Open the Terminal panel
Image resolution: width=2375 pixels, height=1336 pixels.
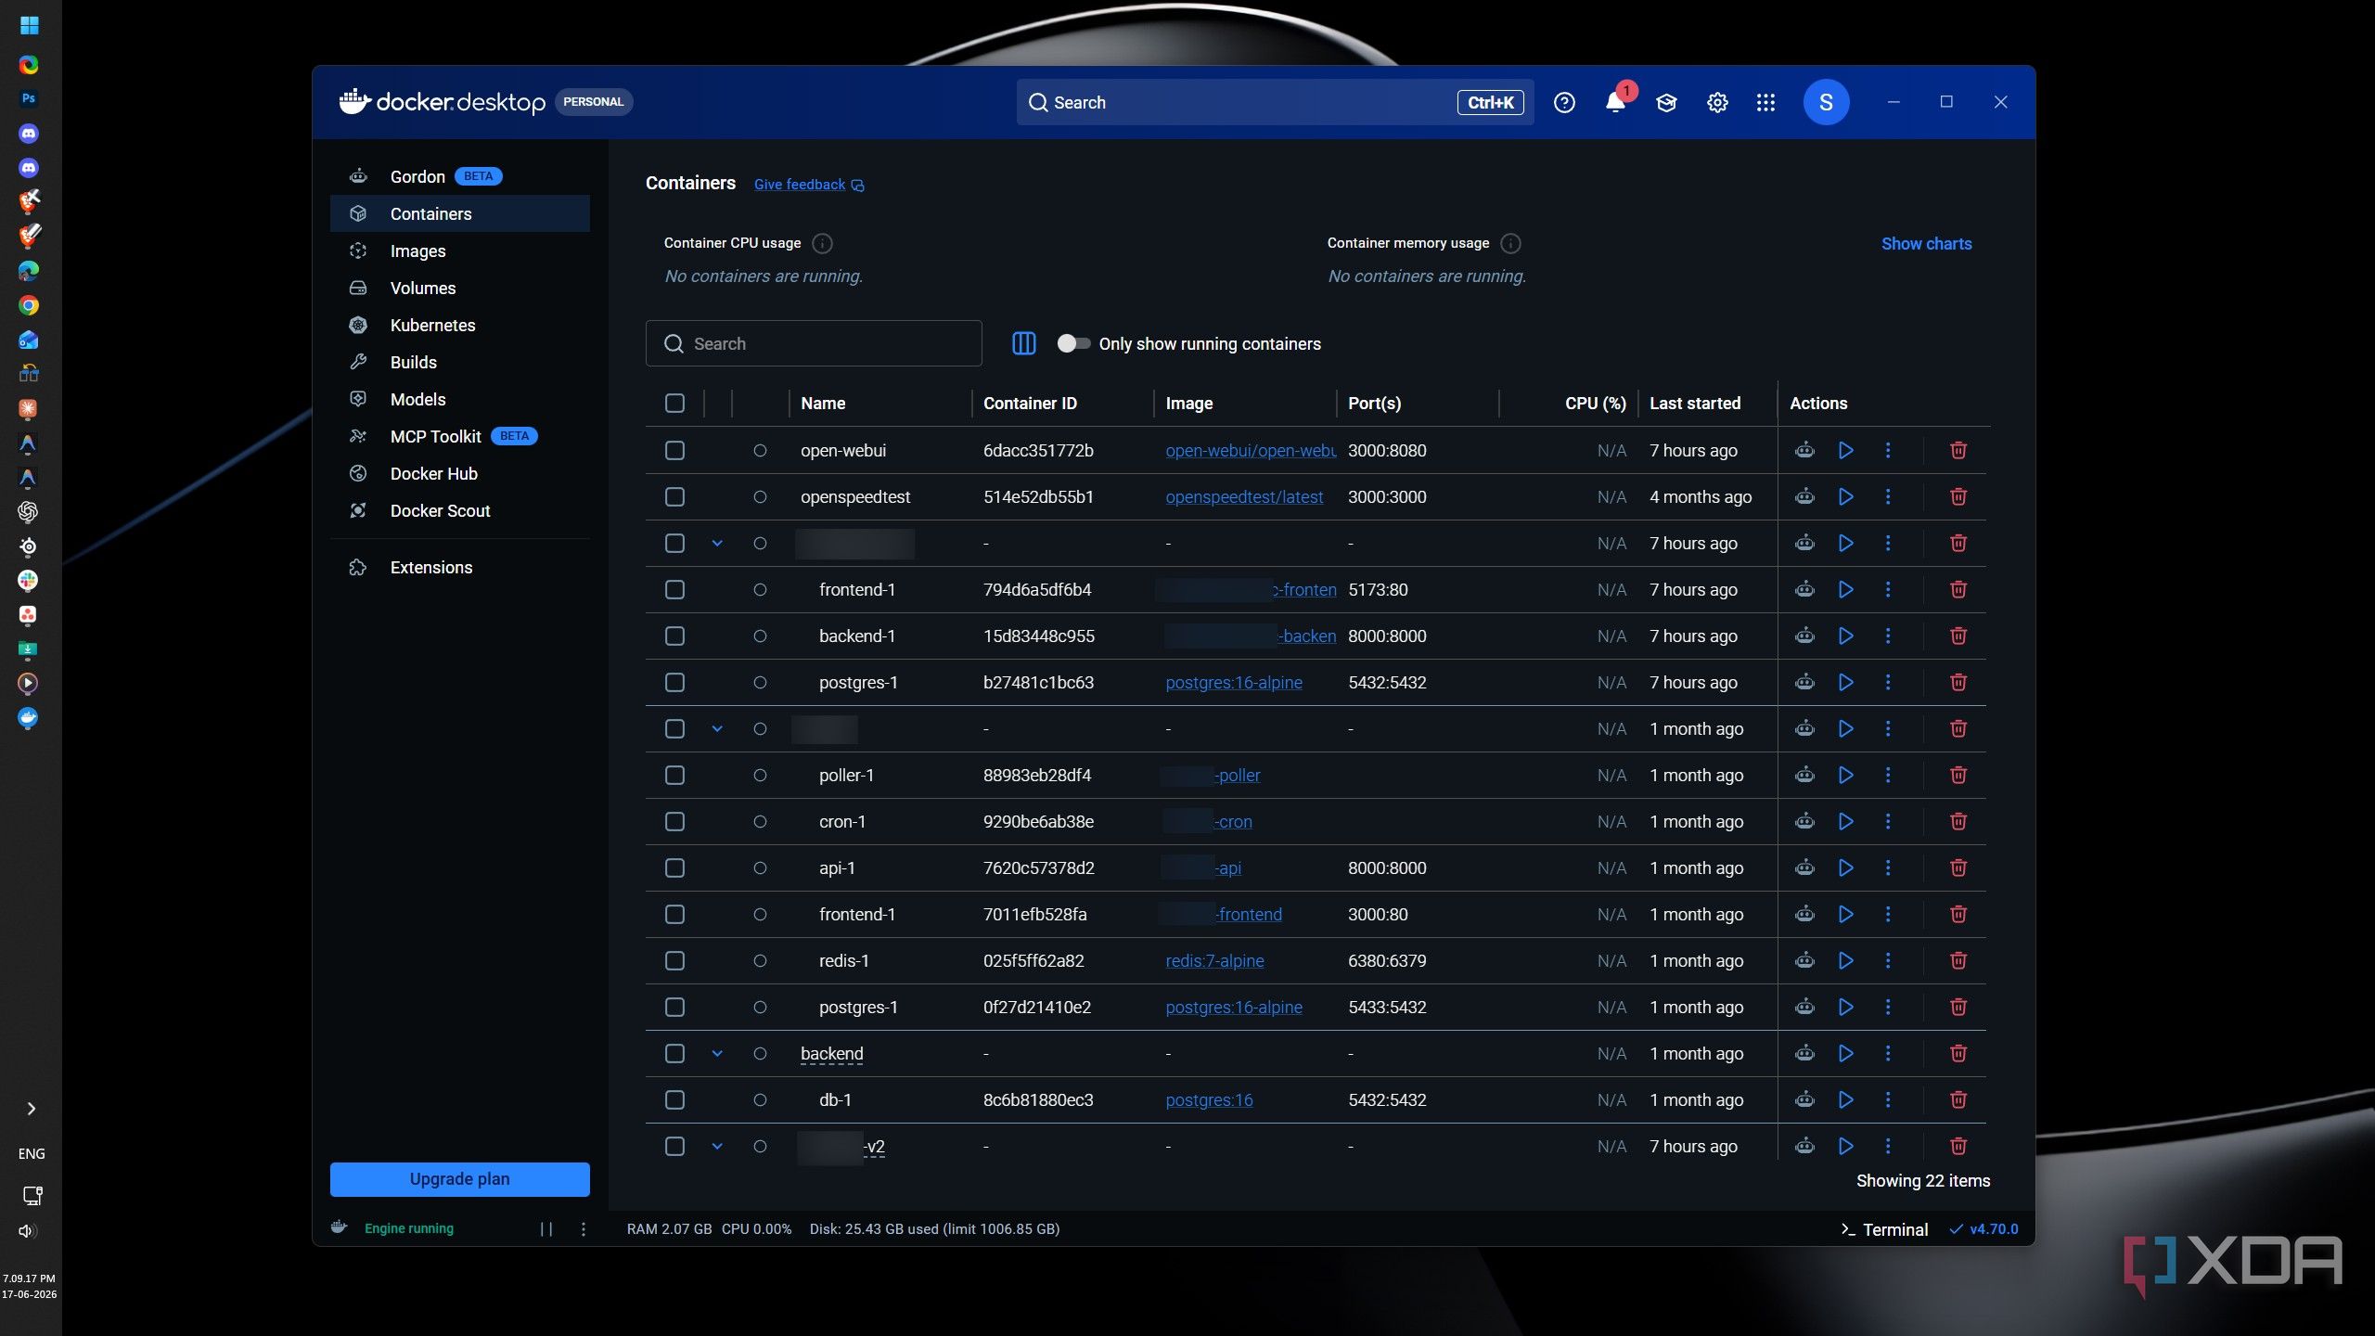click(x=1884, y=1228)
